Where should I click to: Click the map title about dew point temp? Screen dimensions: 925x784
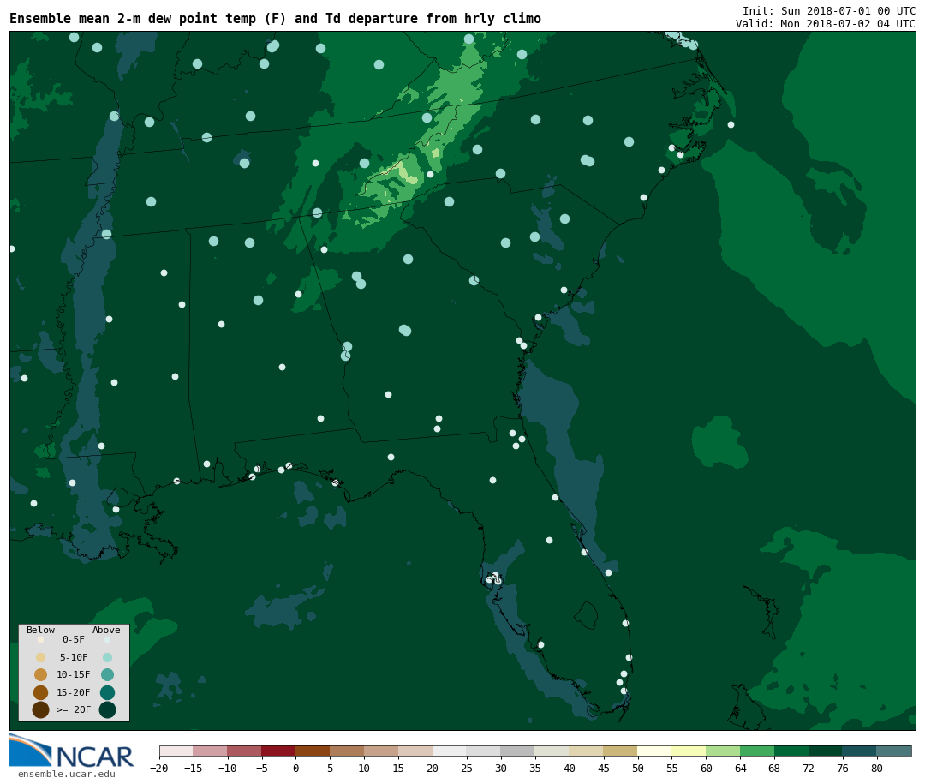[x=275, y=19]
